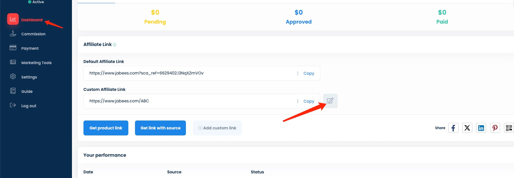This screenshot has width=514, height=178.
Task: Log out from the sidebar
Action: (28, 106)
